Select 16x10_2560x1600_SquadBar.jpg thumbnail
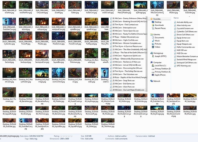The width and height of the screenshot is (198, 142). (59, 57)
